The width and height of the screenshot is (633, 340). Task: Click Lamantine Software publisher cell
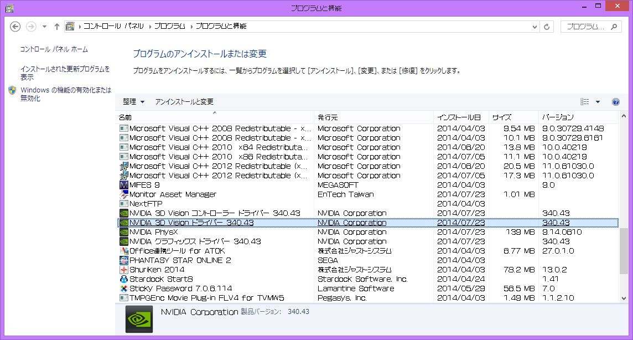point(356,289)
